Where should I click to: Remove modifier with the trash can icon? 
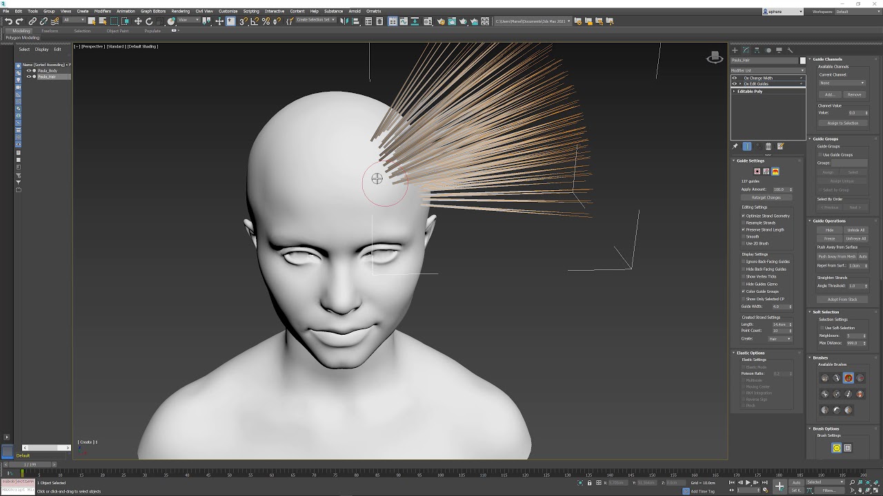click(x=768, y=146)
